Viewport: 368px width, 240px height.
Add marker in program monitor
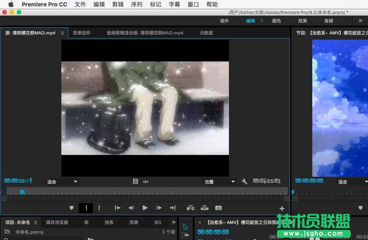(x=360, y=208)
